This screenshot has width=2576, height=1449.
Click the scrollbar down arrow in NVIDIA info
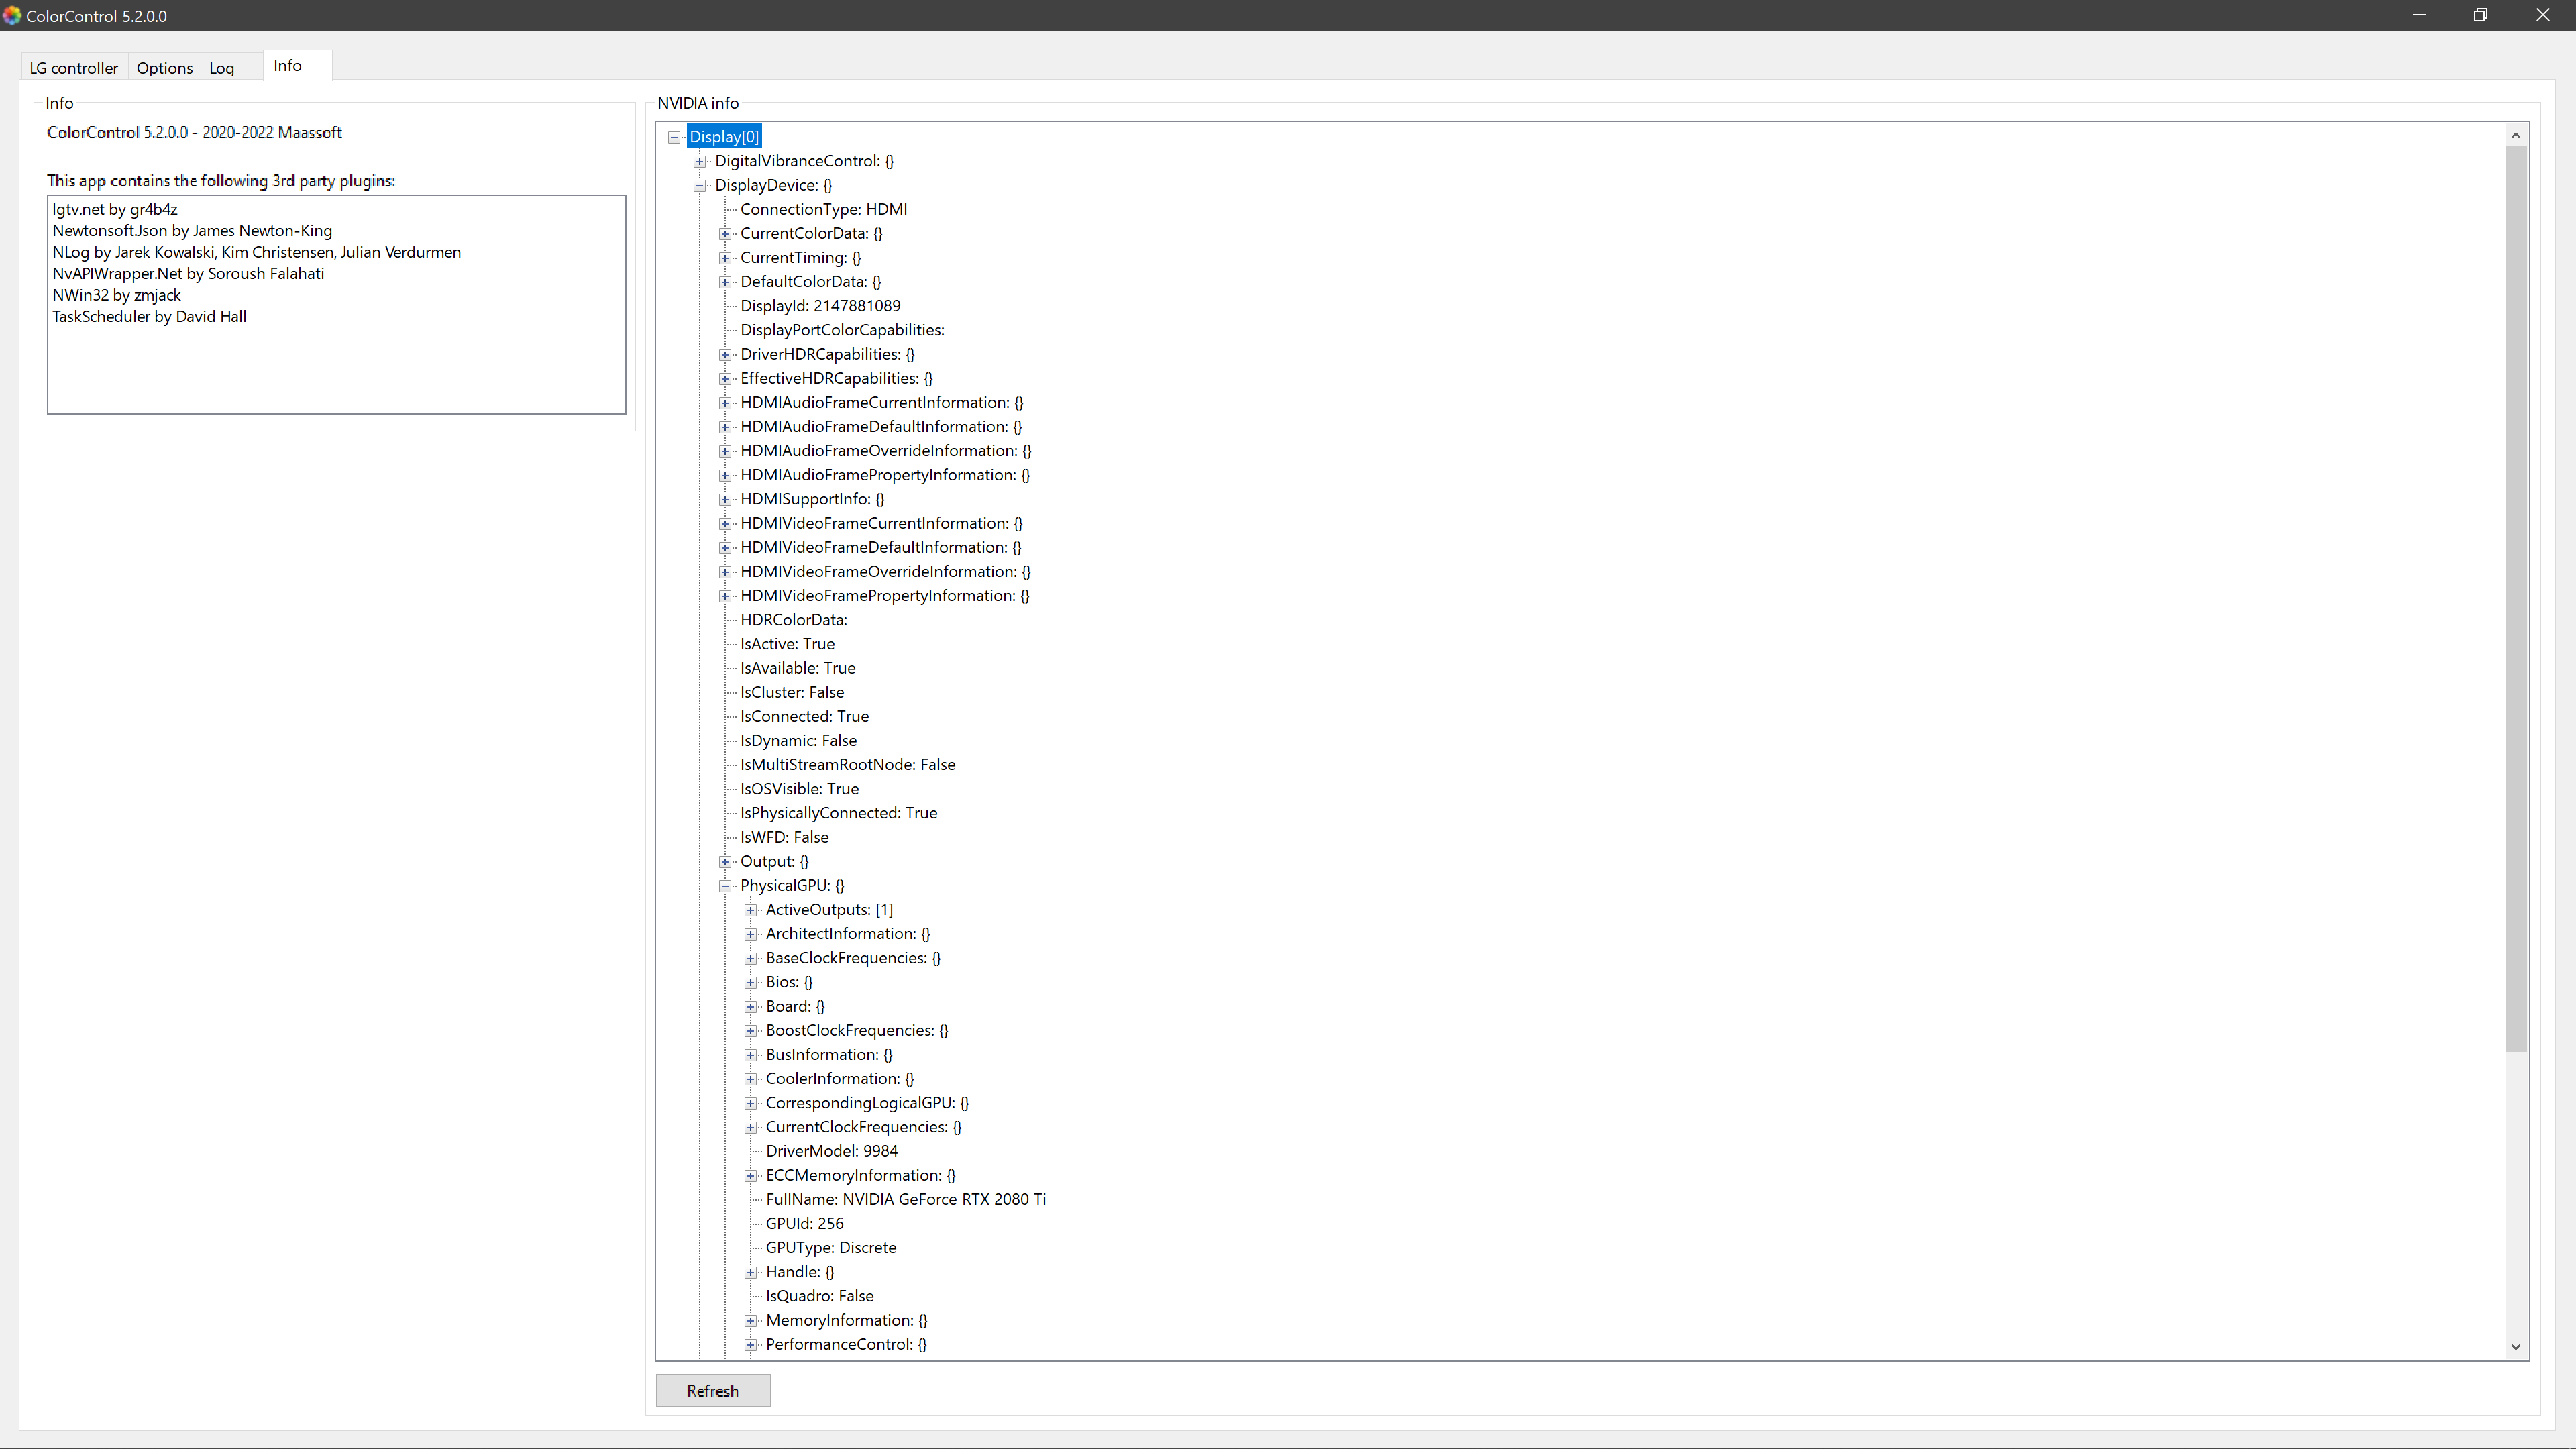pyautogui.click(x=2517, y=1347)
